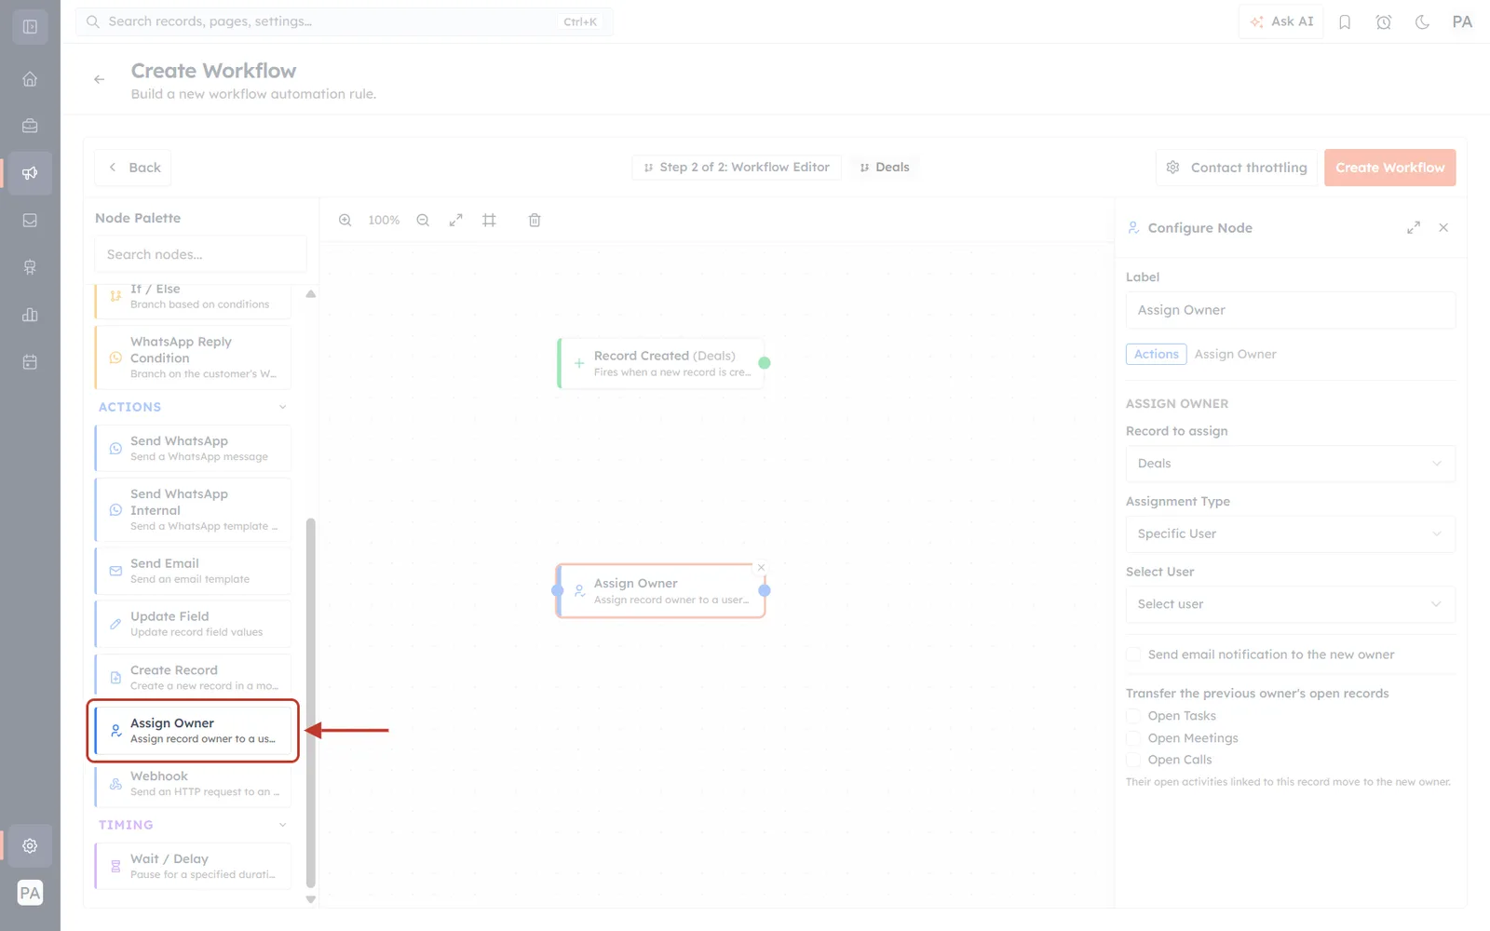
Task: Remove the Assign Owner node with its X
Action: pos(761,568)
